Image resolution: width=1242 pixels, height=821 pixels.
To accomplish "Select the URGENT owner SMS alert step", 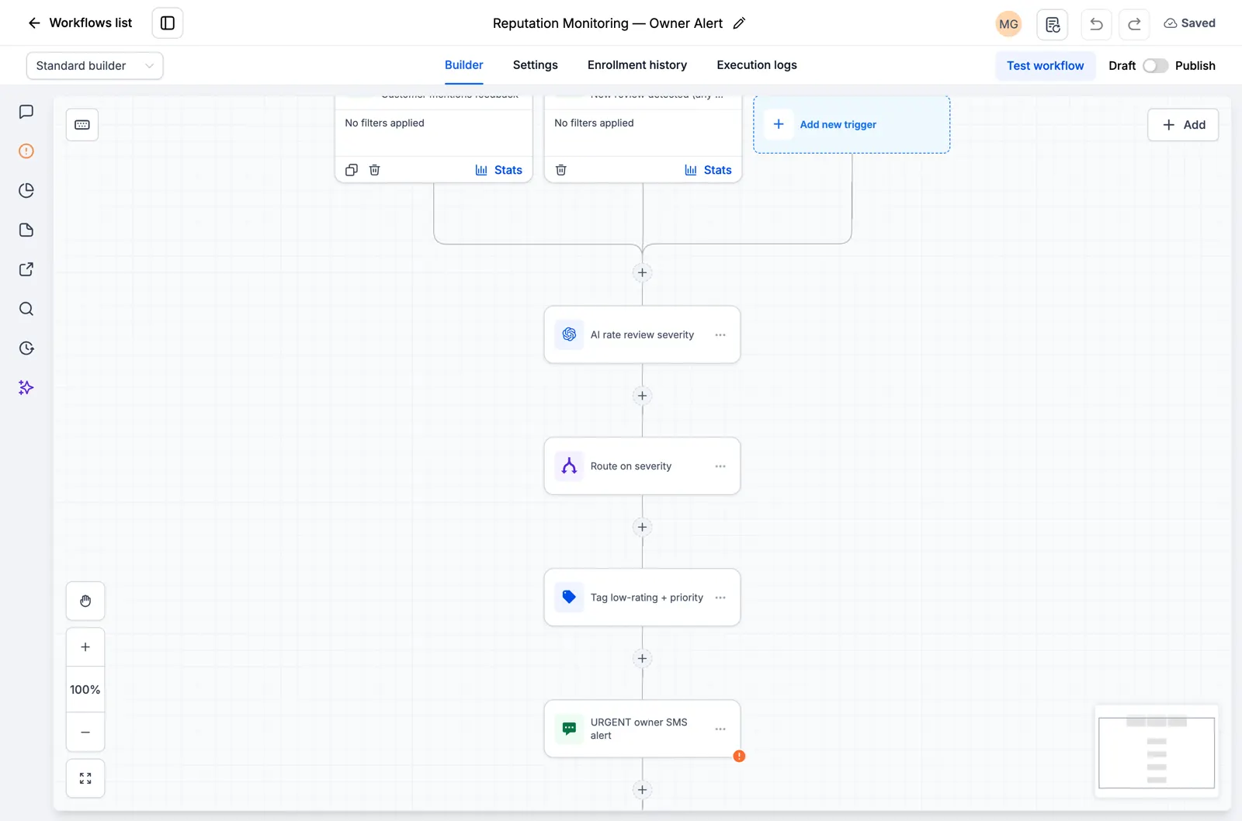I will 642,729.
